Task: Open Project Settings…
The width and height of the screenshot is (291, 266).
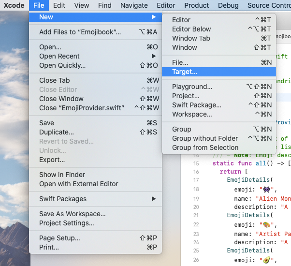Action: [96, 223]
